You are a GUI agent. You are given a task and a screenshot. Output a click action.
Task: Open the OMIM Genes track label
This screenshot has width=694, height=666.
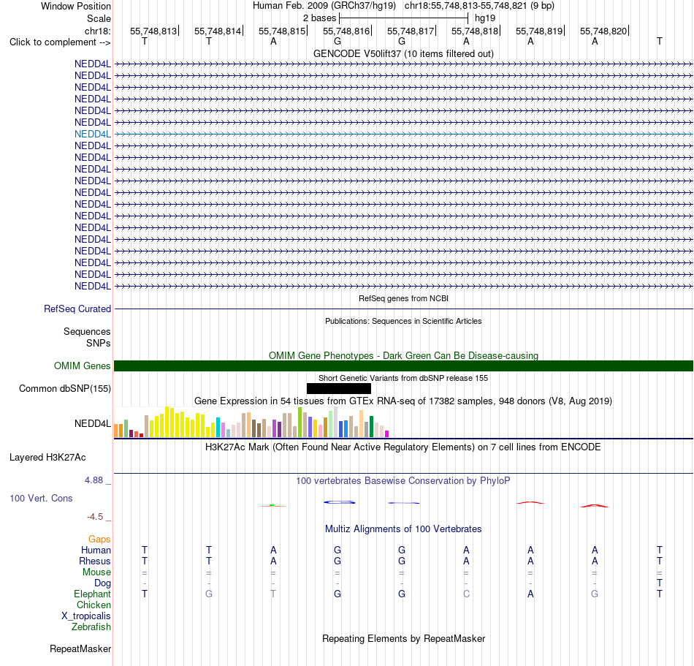pyautogui.click(x=83, y=366)
